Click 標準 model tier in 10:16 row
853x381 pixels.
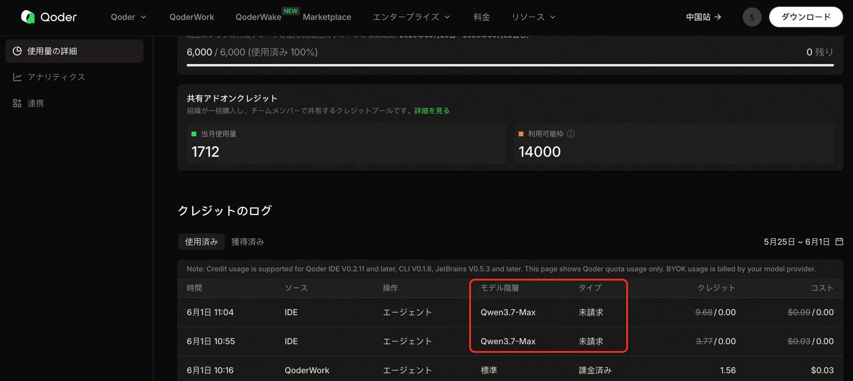[489, 370]
